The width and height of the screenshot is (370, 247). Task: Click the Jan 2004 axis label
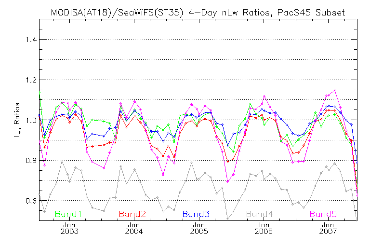(x=134, y=228)
